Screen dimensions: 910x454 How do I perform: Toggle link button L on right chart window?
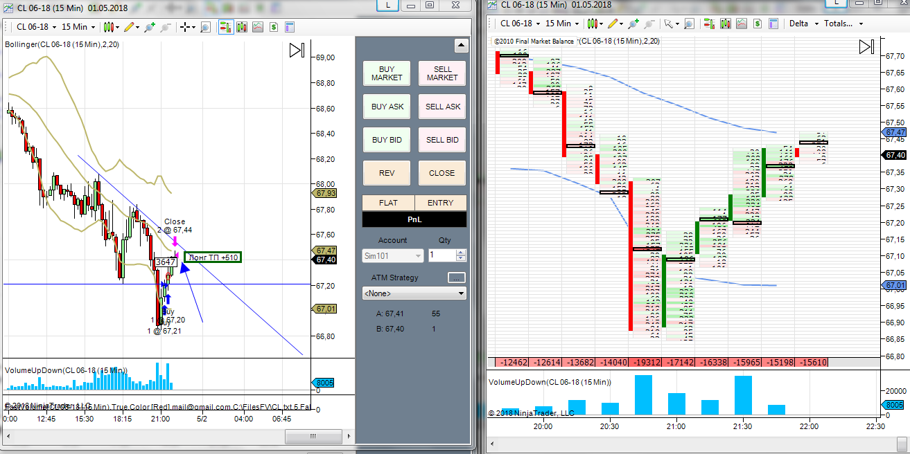[x=838, y=3]
